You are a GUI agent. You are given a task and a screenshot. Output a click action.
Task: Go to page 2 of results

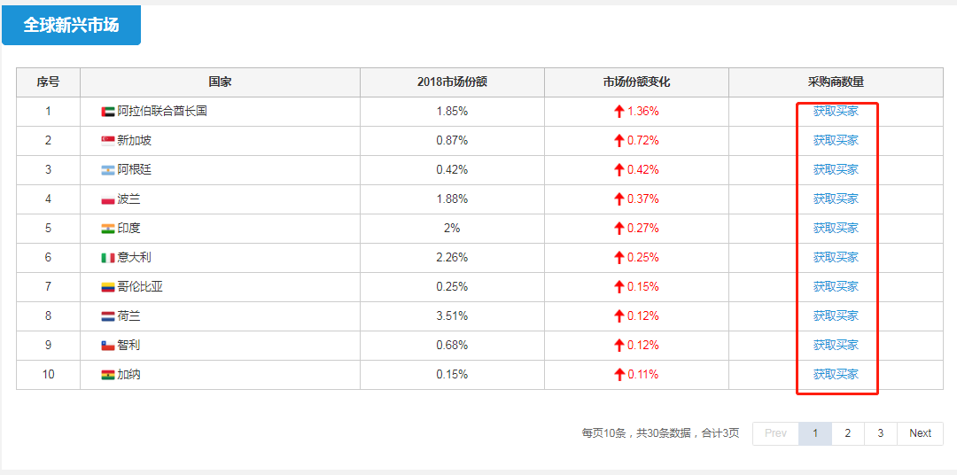click(848, 433)
